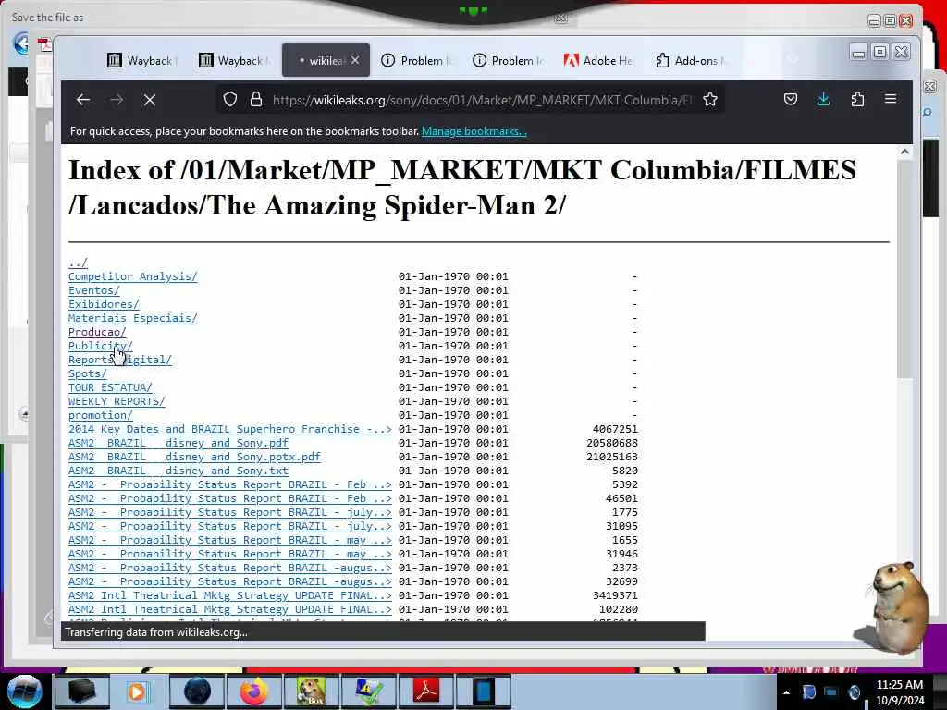
Task: Open Probability Status Report july file sized 31095
Action: point(230,526)
